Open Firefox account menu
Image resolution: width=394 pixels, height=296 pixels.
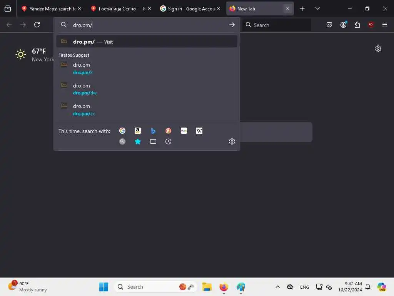pos(343,25)
